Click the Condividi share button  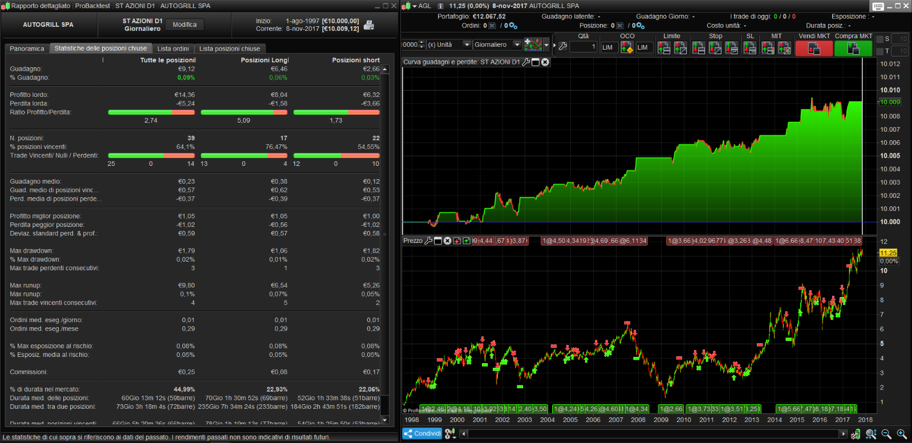tap(422, 434)
